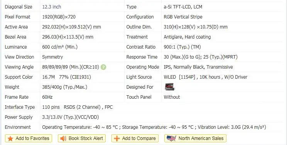Screen dimensions: 287x145
Task: Click the speaker icon on Book Stock Alert
Action: coord(63,138)
